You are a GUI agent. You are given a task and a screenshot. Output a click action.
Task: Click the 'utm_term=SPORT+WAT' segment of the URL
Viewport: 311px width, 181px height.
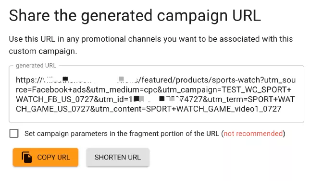coord(252,99)
